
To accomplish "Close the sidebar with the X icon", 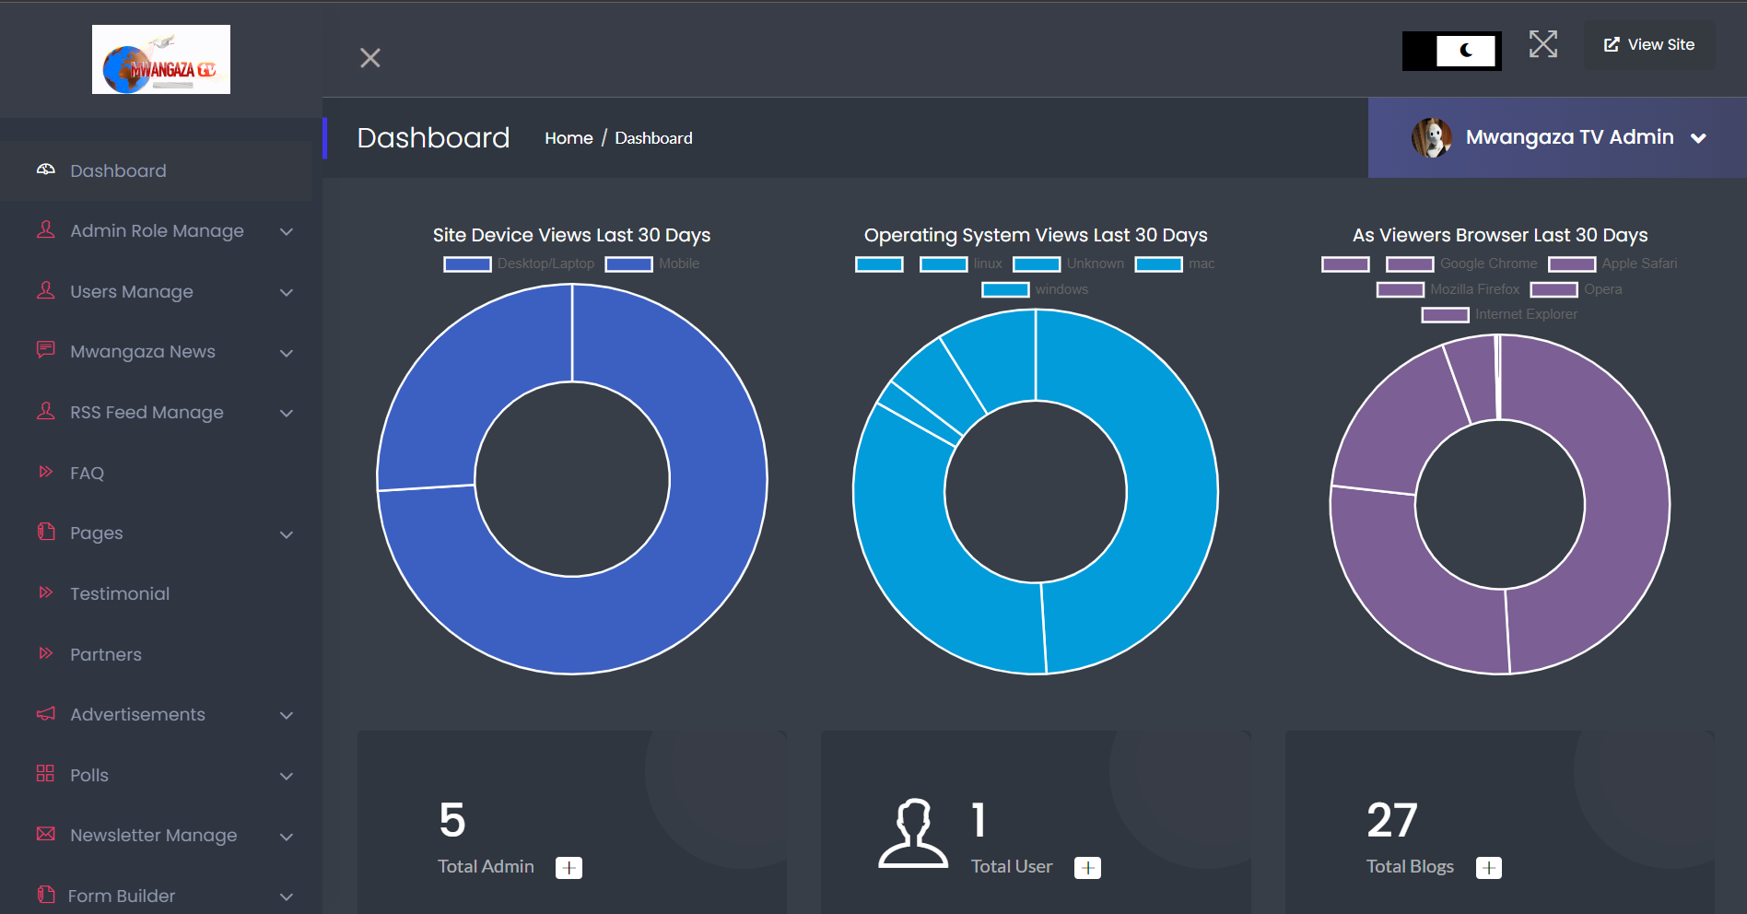I will tap(370, 58).
